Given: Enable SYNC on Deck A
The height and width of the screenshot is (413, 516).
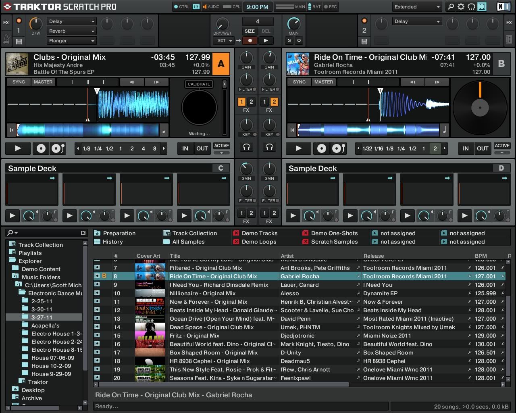Looking at the screenshot, I should point(19,82).
